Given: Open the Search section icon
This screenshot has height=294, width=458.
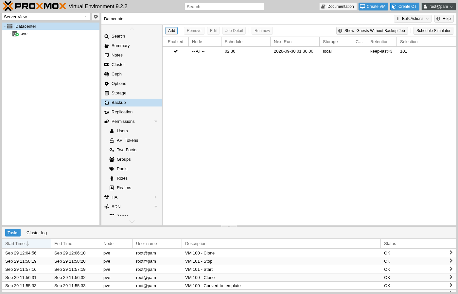Looking at the screenshot, I should coord(107,36).
